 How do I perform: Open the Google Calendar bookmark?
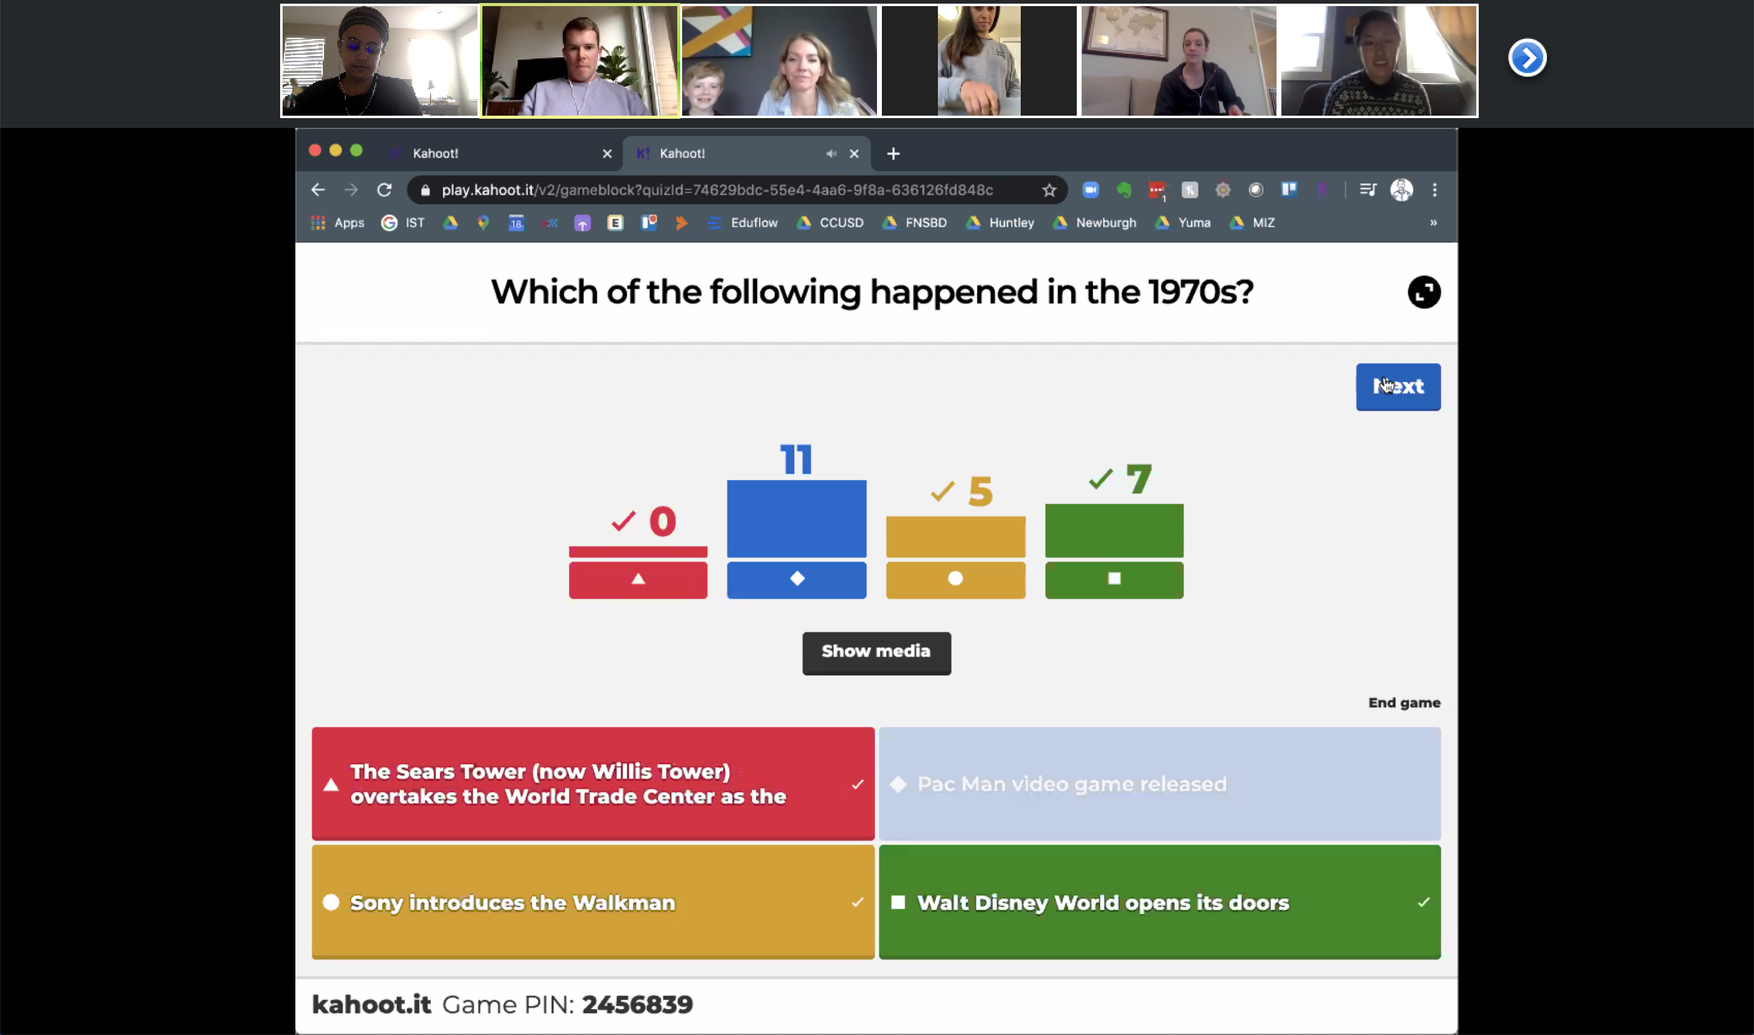click(x=516, y=222)
